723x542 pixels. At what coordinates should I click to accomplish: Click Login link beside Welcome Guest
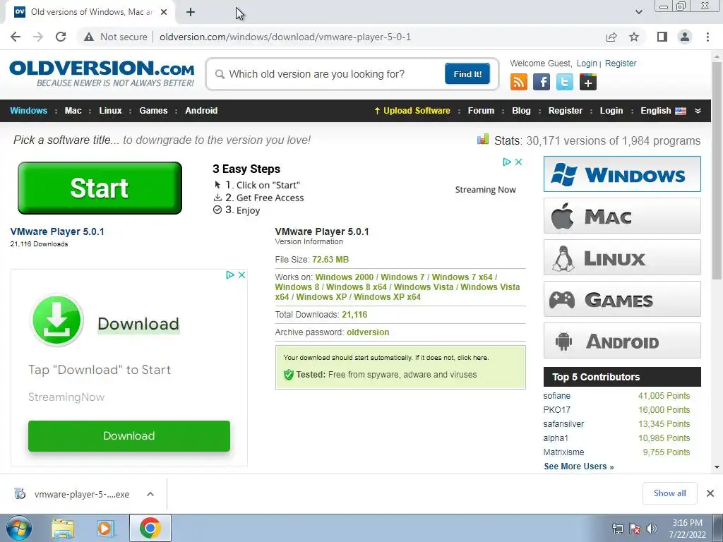tap(587, 64)
